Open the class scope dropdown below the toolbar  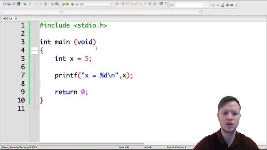point(33,12)
